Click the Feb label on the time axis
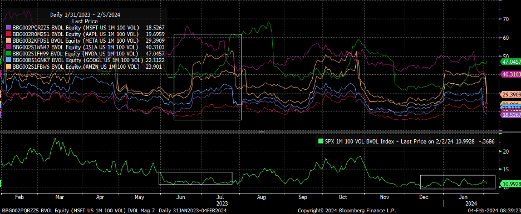 coord(20,197)
